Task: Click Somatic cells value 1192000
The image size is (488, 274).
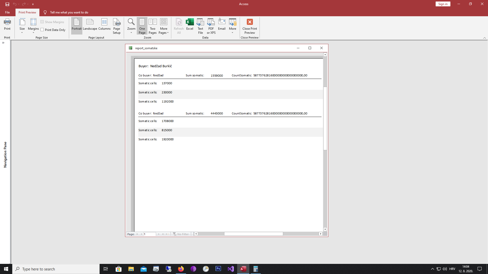Action: coord(167,101)
